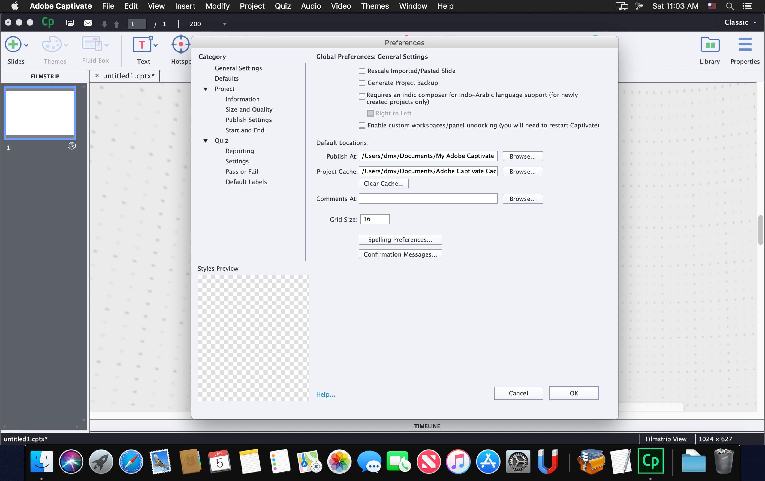Click the Clear Cache button
Screen dimensions: 765x481
pos(383,183)
